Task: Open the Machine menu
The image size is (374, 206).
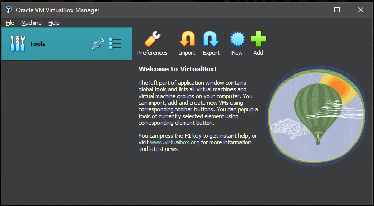Action: (31, 23)
